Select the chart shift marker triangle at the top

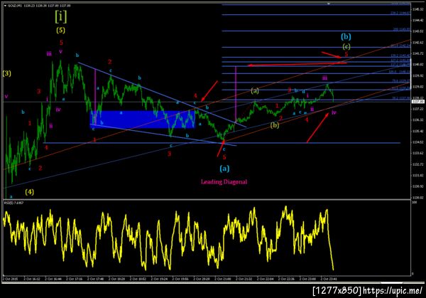pos(329,4)
